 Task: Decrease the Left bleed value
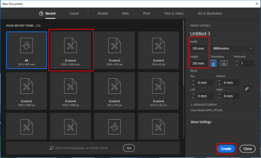[193, 98]
